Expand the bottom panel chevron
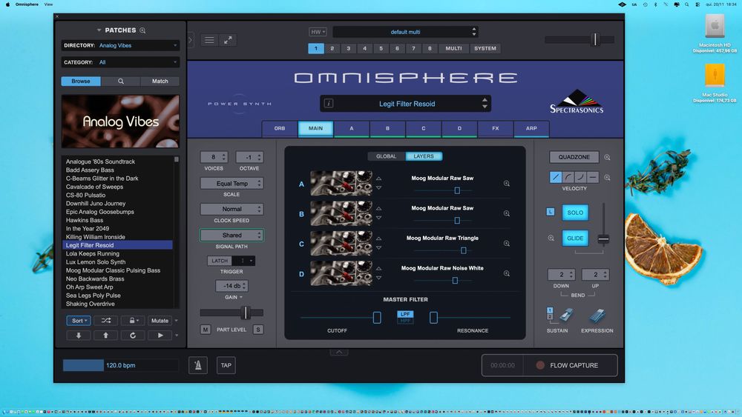 point(339,353)
